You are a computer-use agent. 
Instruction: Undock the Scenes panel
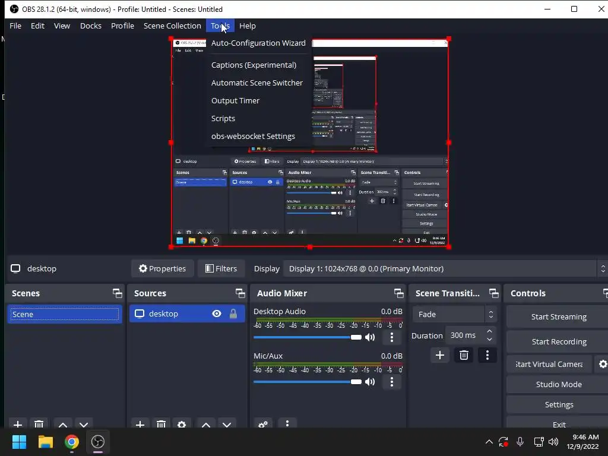[x=117, y=293]
